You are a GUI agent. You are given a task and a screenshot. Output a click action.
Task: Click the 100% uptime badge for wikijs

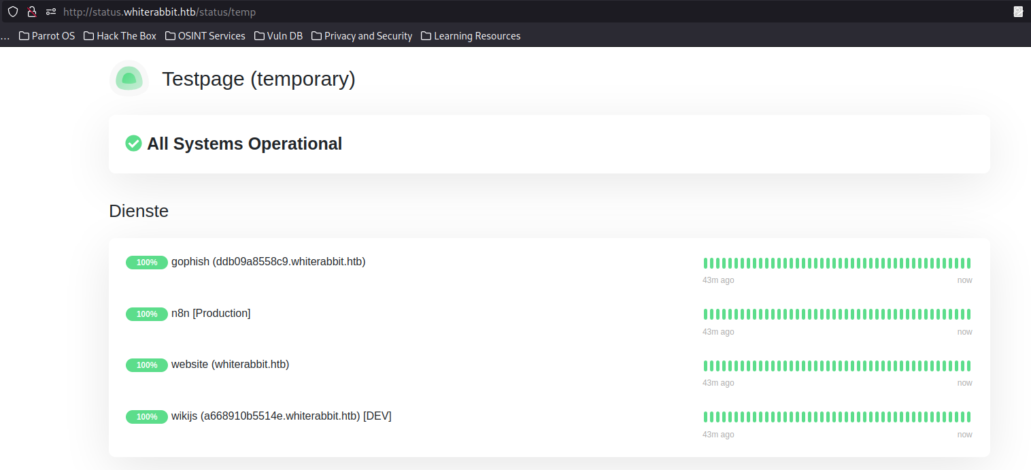click(147, 417)
